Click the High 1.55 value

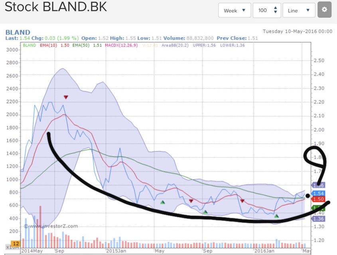tap(130, 38)
